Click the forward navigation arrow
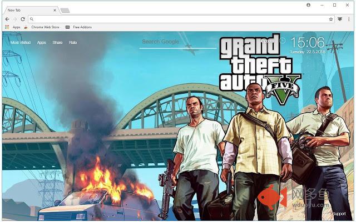This screenshot has height=222, width=356. point(15,19)
